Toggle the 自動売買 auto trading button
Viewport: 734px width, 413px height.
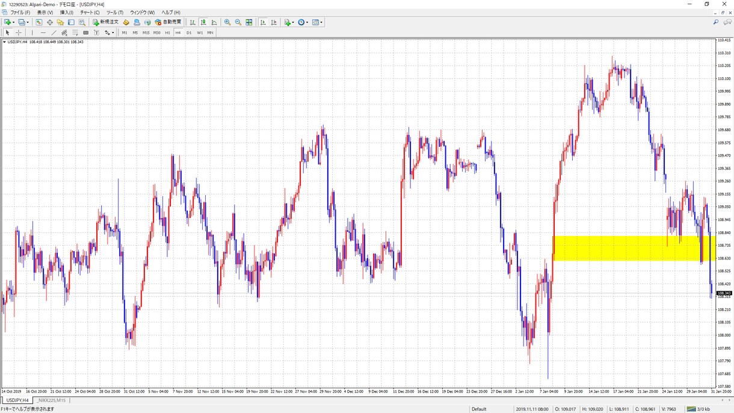tap(168, 22)
